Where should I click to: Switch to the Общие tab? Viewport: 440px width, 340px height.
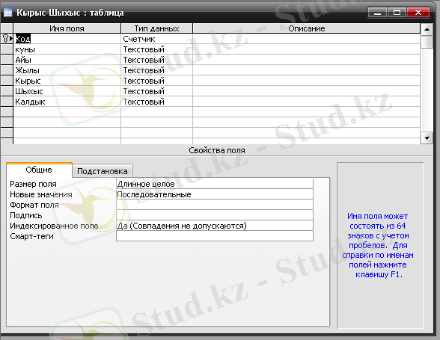pyautogui.click(x=39, y=170)
